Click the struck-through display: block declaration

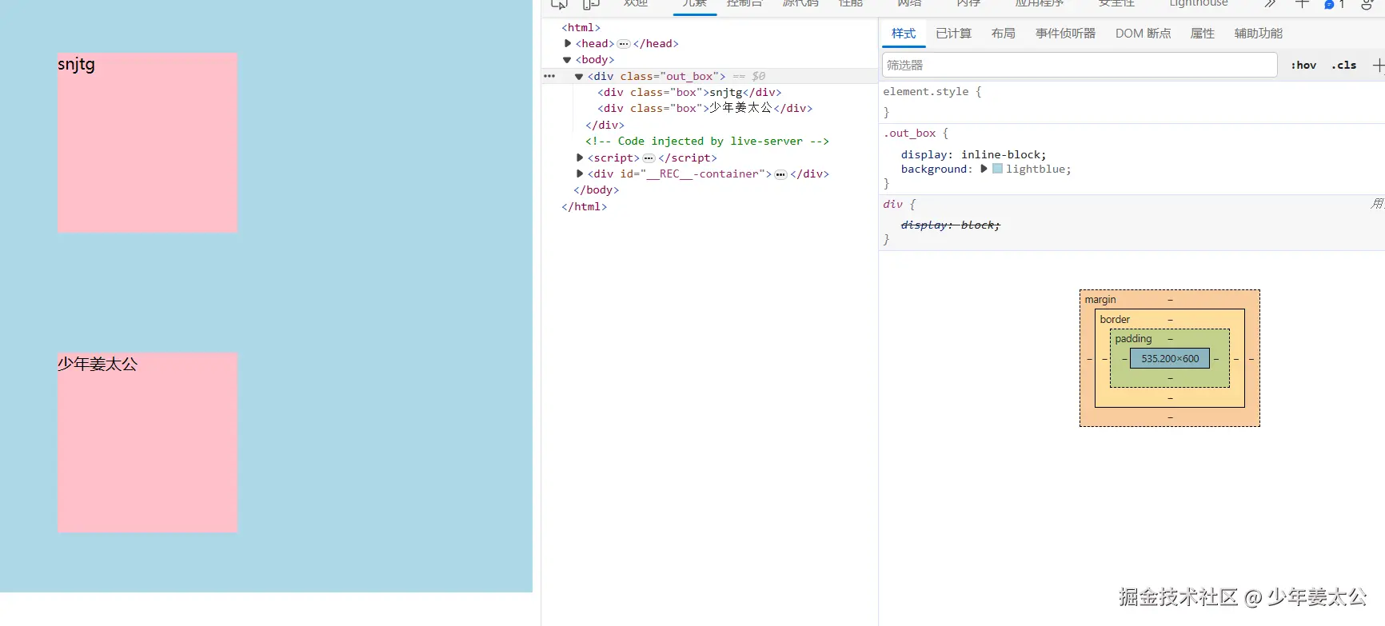pos(950,225)
